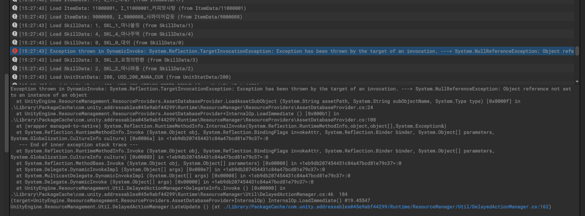Select the log row for SKL_4_마나주먹
This screenshot has width=585, height=216.
pos(292,34)
